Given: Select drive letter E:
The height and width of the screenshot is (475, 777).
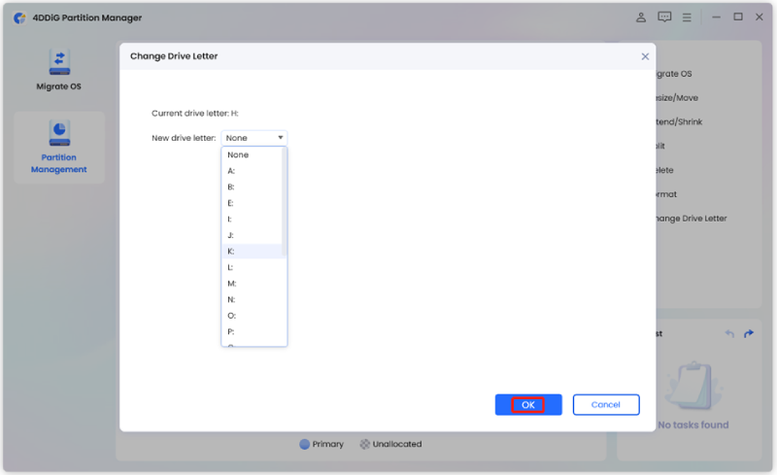Looking at the screenshot, I should point(253,203).
